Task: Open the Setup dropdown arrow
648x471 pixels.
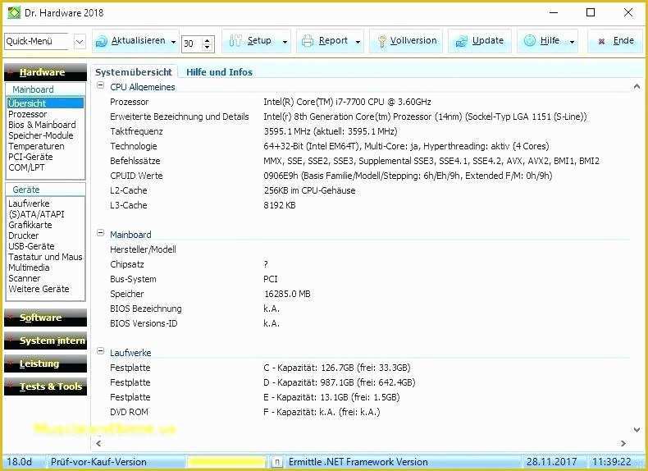Action: coord(285,42)
